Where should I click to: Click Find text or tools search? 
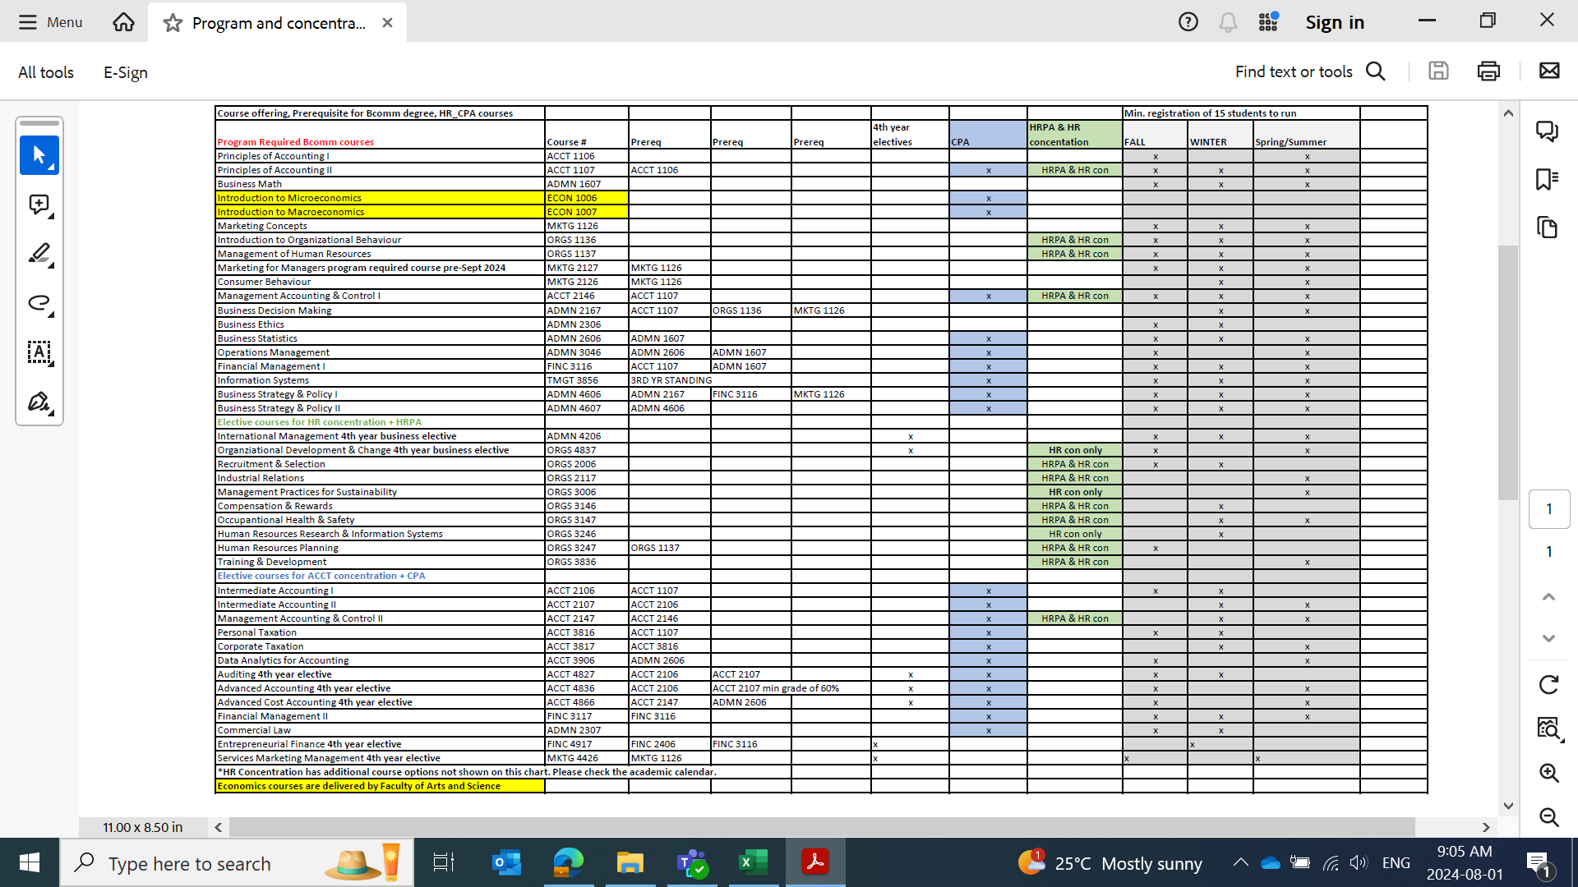click(x=1310, y=71)
